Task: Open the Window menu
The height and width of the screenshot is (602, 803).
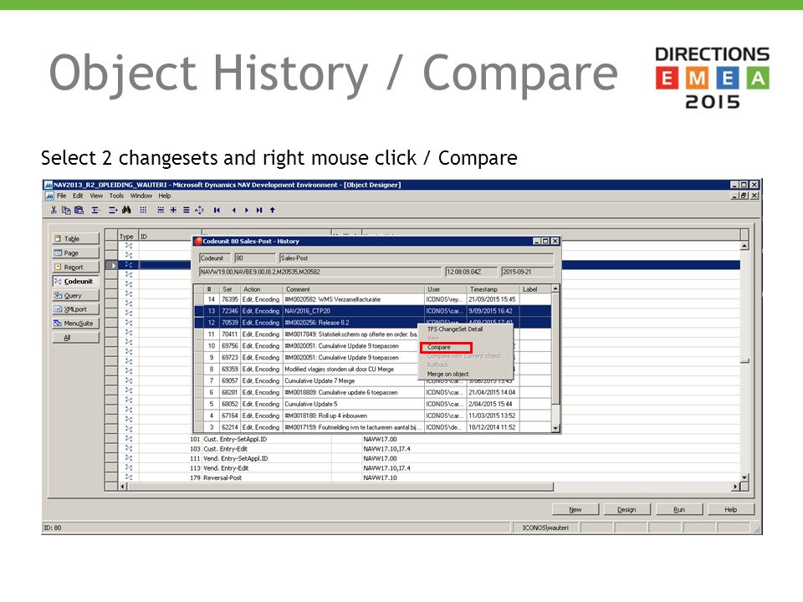Action: [x=141, y=196]
